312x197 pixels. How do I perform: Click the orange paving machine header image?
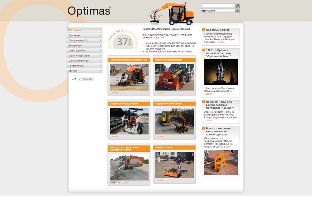coord(171,13)
